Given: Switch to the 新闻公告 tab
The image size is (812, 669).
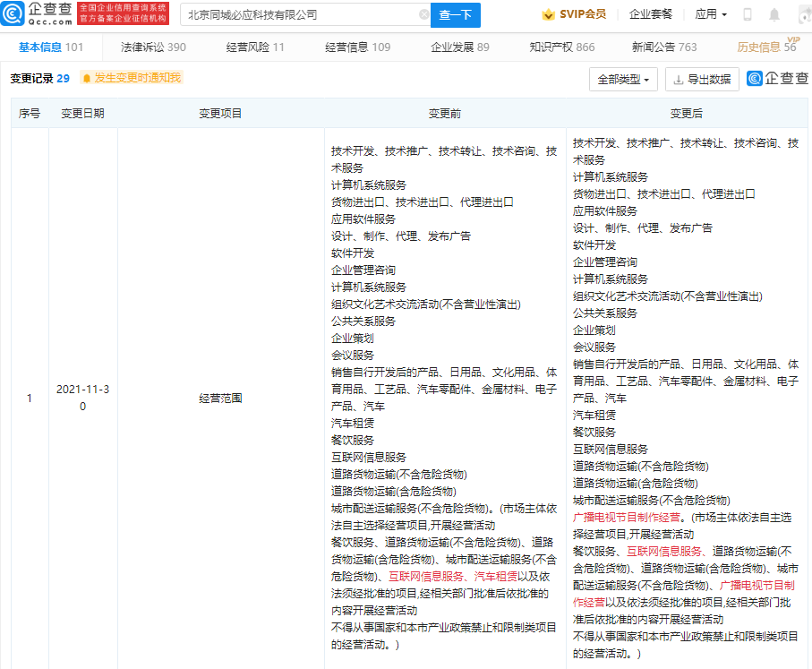Looking at the screenshot, I should [664, 47].
